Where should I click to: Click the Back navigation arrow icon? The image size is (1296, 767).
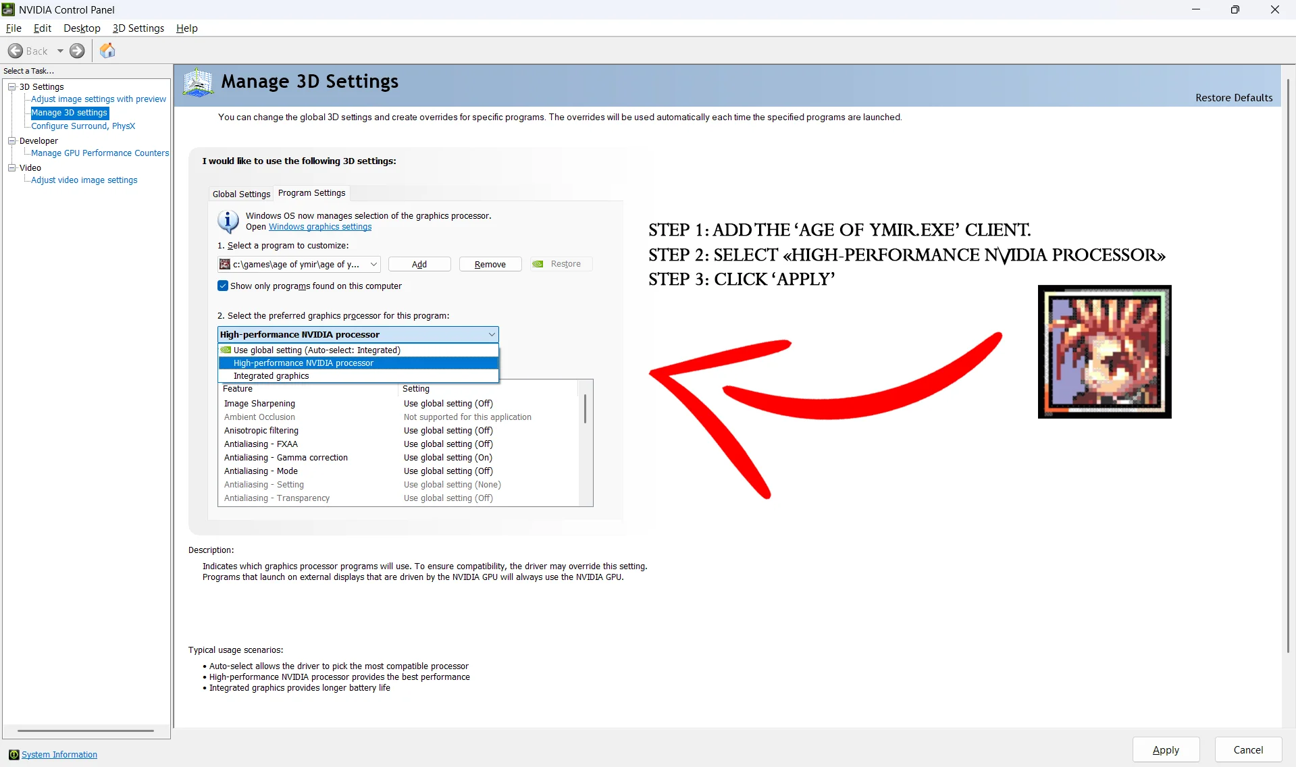coord(16,51)
